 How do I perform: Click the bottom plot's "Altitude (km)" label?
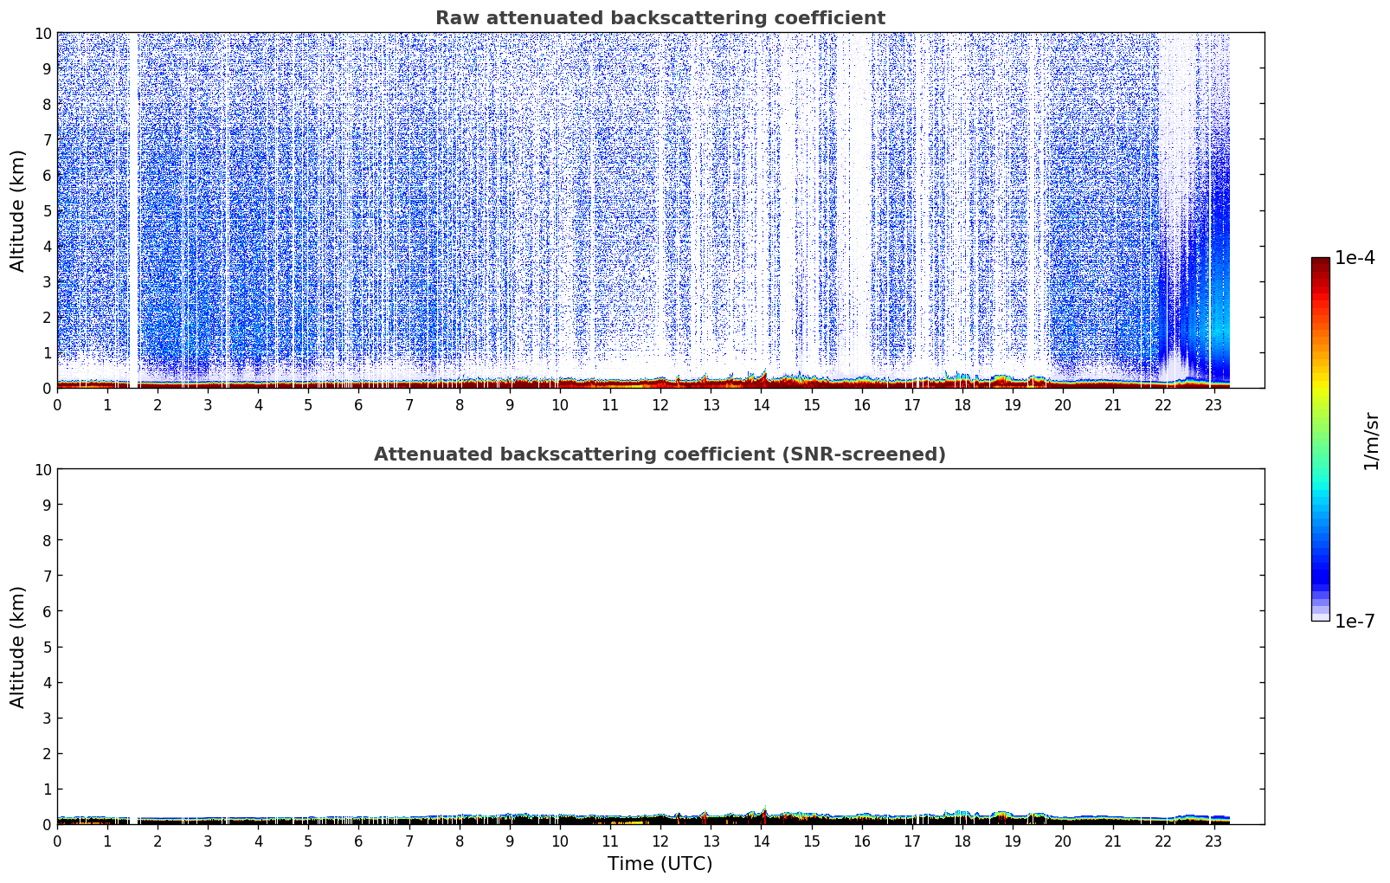[18, 647]
